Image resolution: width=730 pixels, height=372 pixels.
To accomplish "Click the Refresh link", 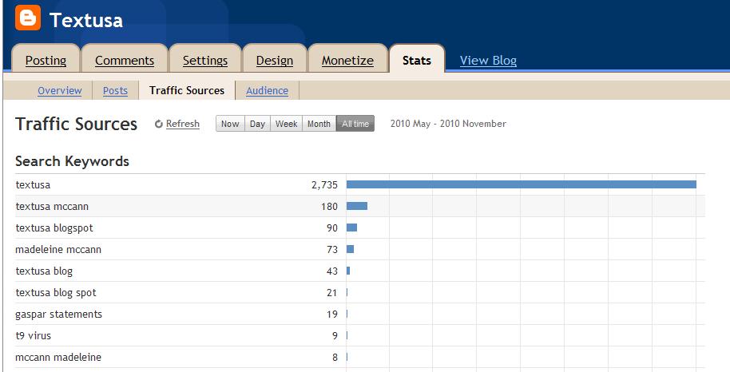I will pyautogui.click(x=182, y=124).
